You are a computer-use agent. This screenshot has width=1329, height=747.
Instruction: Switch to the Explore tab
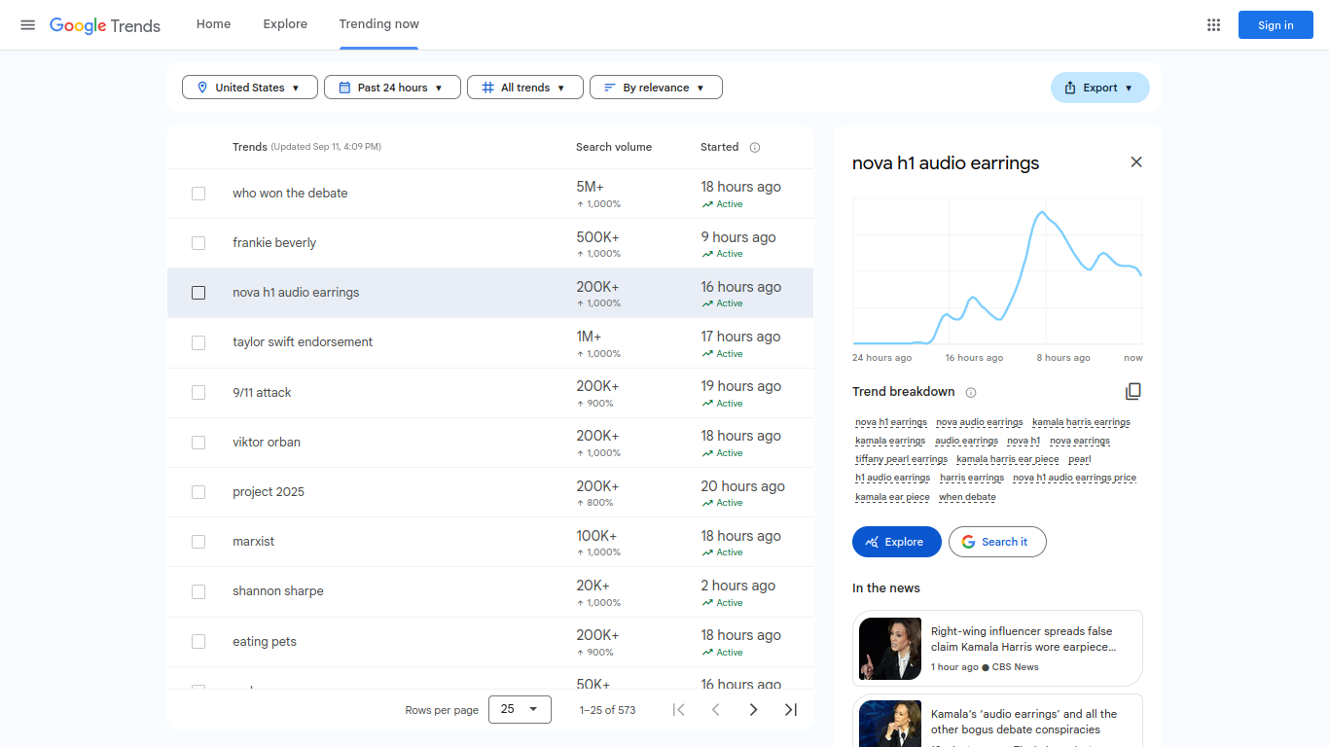285,24
